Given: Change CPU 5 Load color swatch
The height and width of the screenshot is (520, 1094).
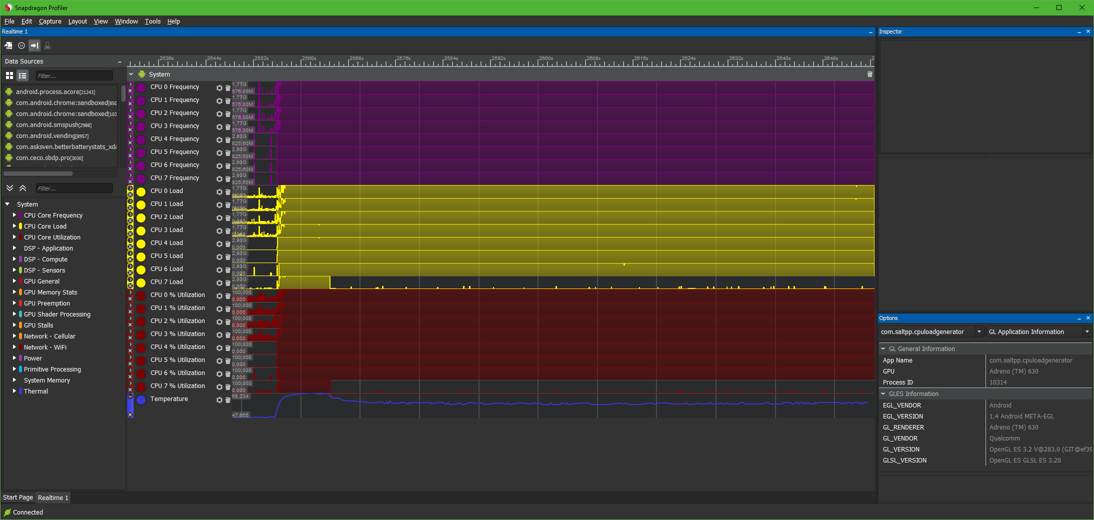Looking at the screenshot, I should tap(141, 256).
